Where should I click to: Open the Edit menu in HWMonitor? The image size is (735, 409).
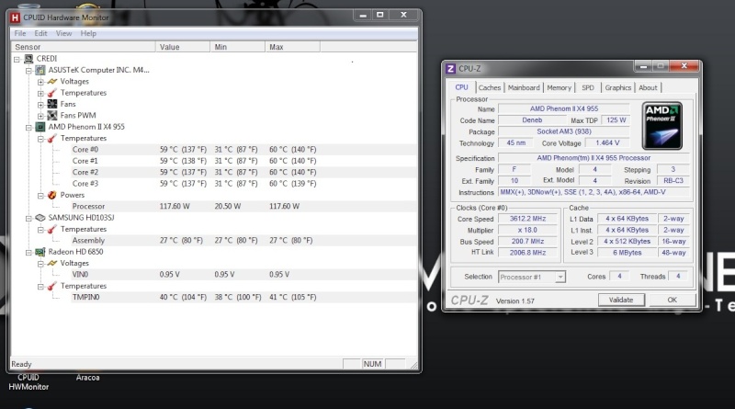(40, 33)
